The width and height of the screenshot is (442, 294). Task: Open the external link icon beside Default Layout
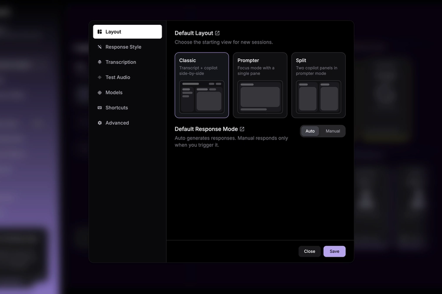click(x=217, y=33)
